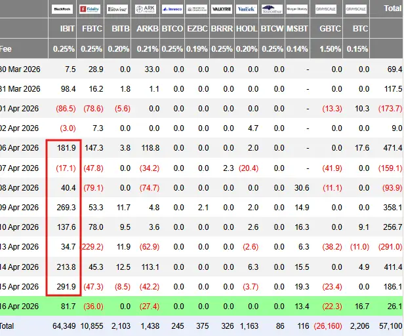Click the Franklin Templeton logo above EZBC

click(197, 9)
